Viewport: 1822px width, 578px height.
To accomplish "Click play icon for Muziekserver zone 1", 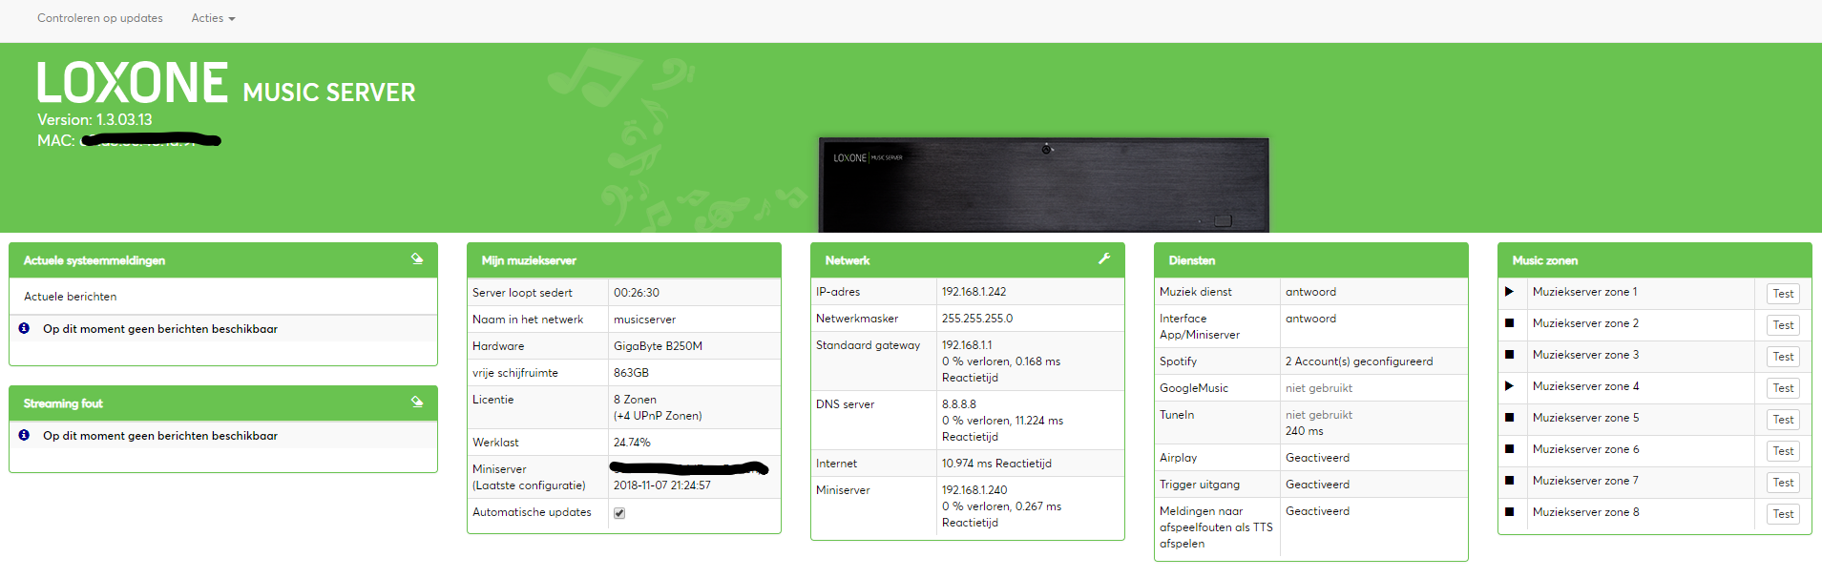I will pyautogui.click(x=1509, y=292).
